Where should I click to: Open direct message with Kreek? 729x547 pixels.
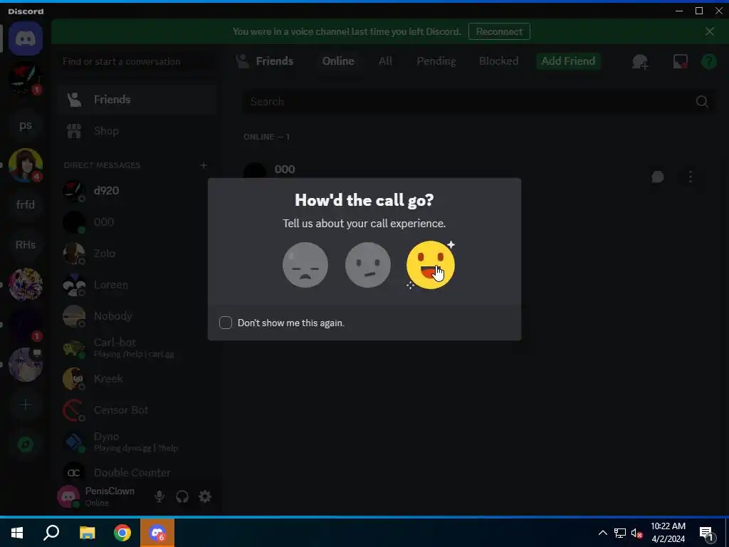click(x=137, y=379)
